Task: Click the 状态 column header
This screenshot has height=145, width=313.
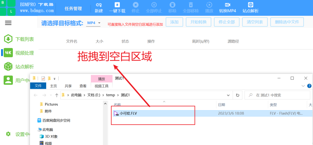Action: [x=125, y=42]
